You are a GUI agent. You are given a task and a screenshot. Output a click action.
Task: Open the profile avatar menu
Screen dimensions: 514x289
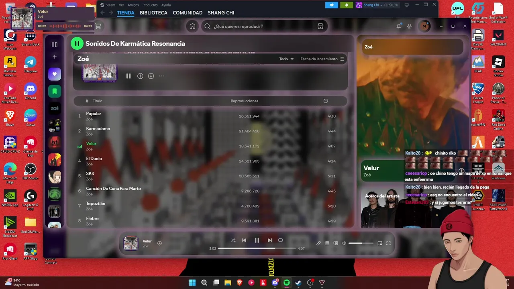click(424, 26)
